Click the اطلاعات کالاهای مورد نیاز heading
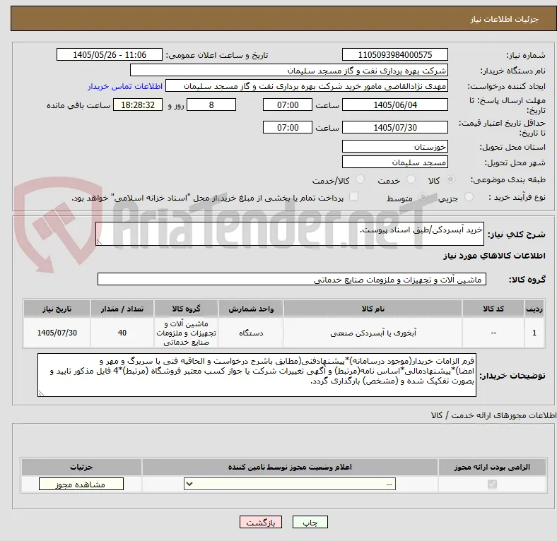557x541 pixels. 494,256
